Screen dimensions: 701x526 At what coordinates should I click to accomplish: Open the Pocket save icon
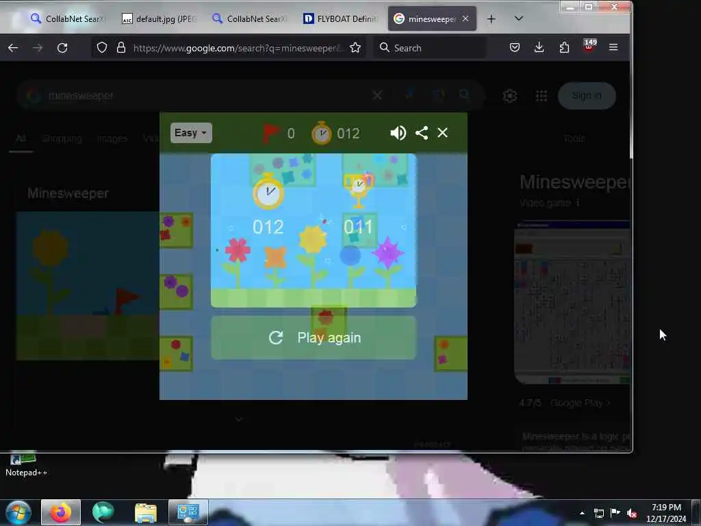(515, 47)
